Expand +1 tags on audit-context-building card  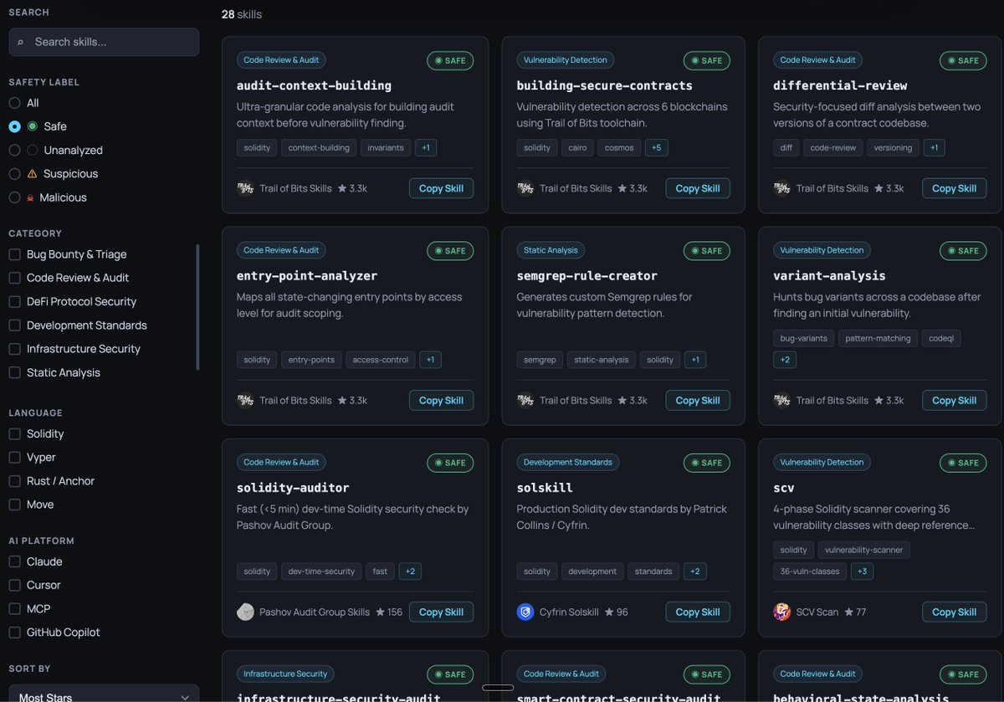425,148
